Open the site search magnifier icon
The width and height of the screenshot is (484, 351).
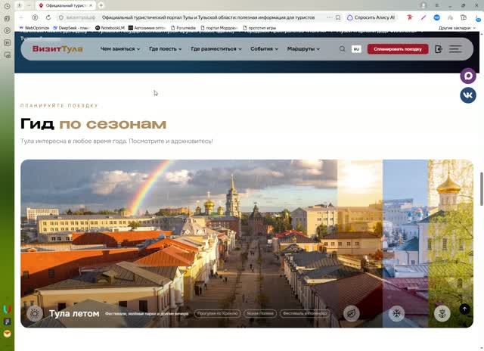click(x=342, y=48)
